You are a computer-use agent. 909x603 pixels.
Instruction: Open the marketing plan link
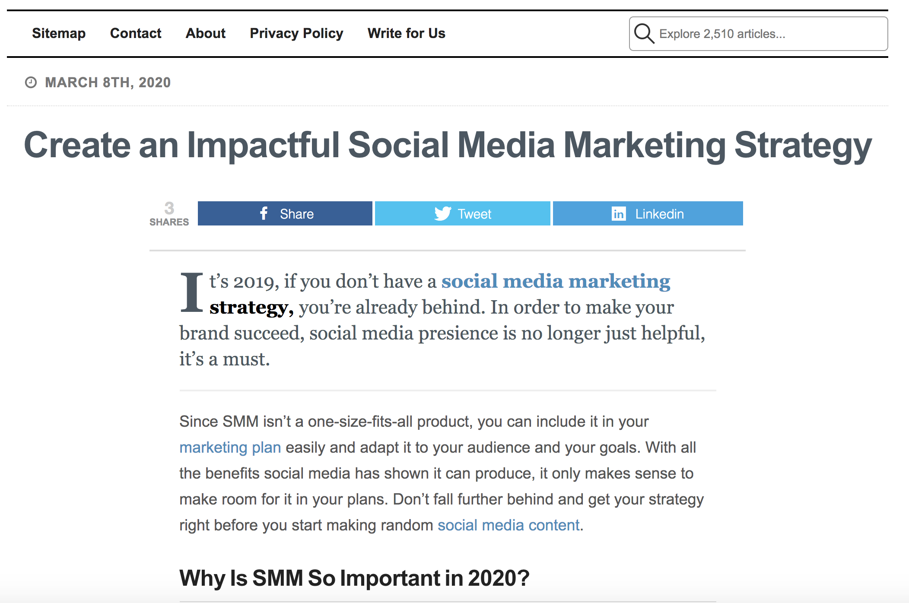tap(230, 447)
